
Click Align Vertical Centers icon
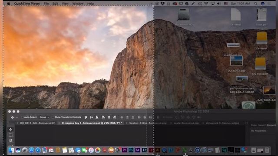tap(92, 117)
